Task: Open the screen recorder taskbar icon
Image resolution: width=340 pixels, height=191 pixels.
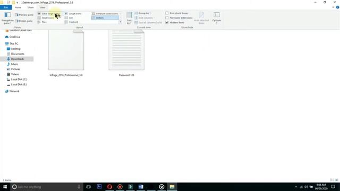Action: coord(120,187)
